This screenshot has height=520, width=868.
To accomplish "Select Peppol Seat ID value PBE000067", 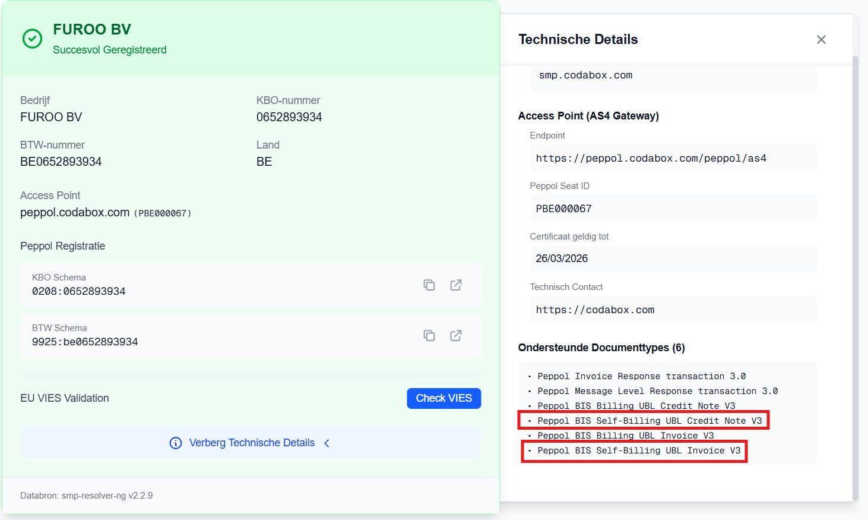I will pos(564,209).
